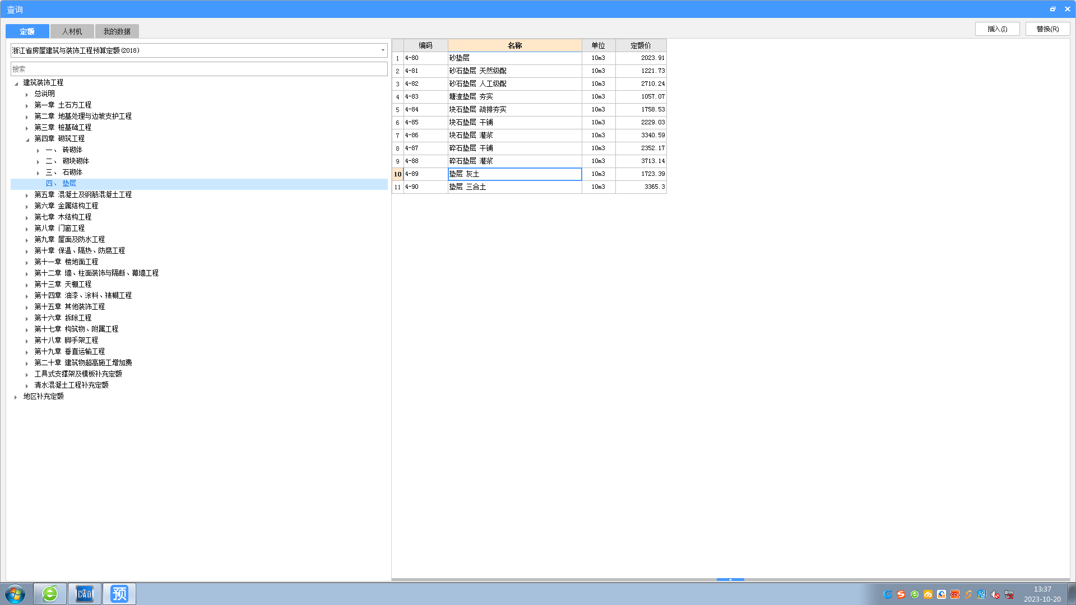Select code cell 4-86

point(425,135)
